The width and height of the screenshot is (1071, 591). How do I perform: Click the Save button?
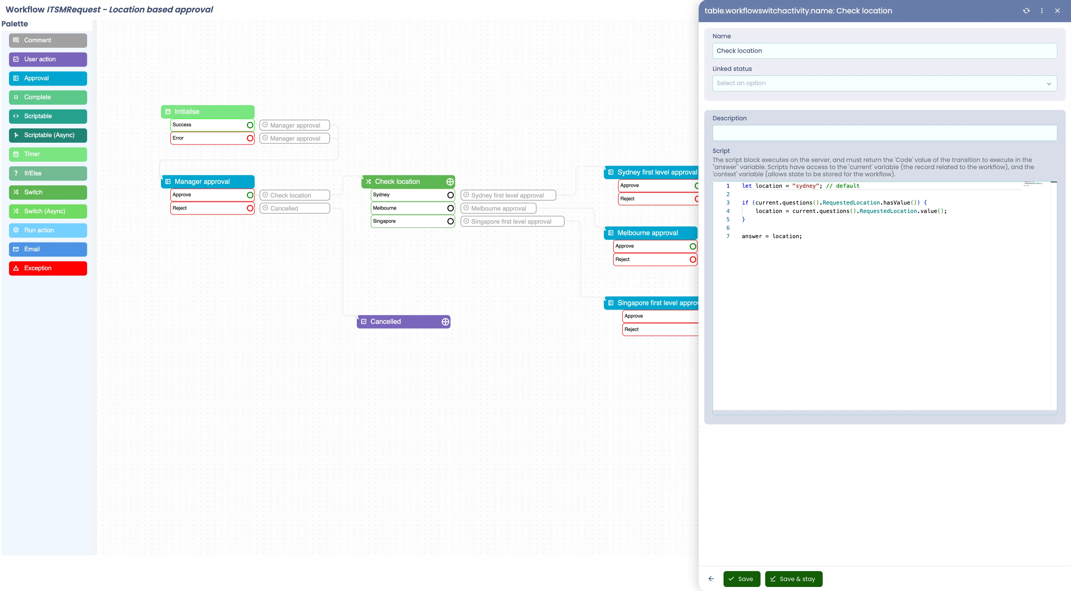click(x=741, y=579)
